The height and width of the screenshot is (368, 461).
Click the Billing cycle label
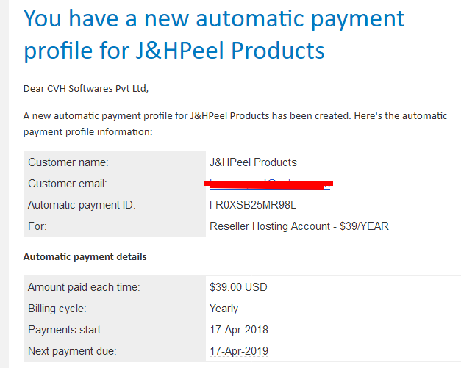(x=57, y=309)
